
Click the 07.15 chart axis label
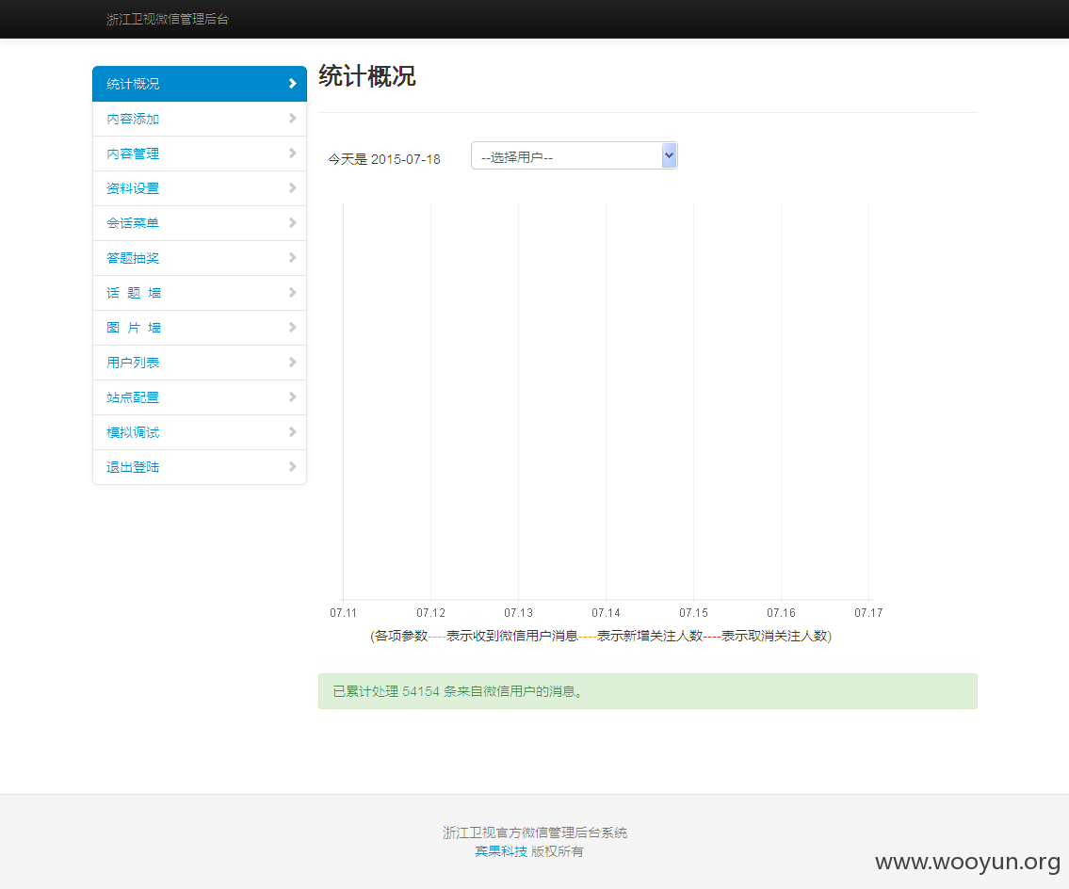(693, 613)
